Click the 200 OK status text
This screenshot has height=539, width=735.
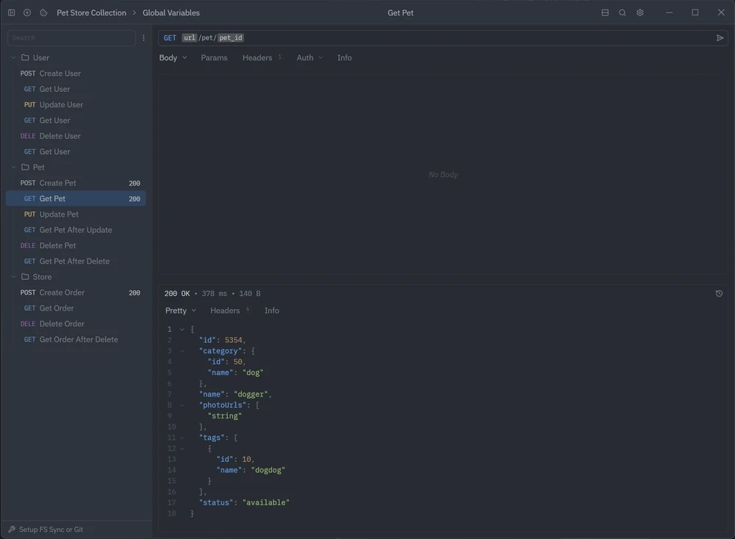point(177,294)
